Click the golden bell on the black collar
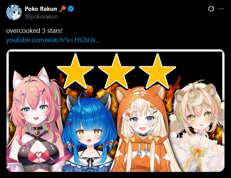The width and height of the screenshot is (231, 178). tap(37, 132)
